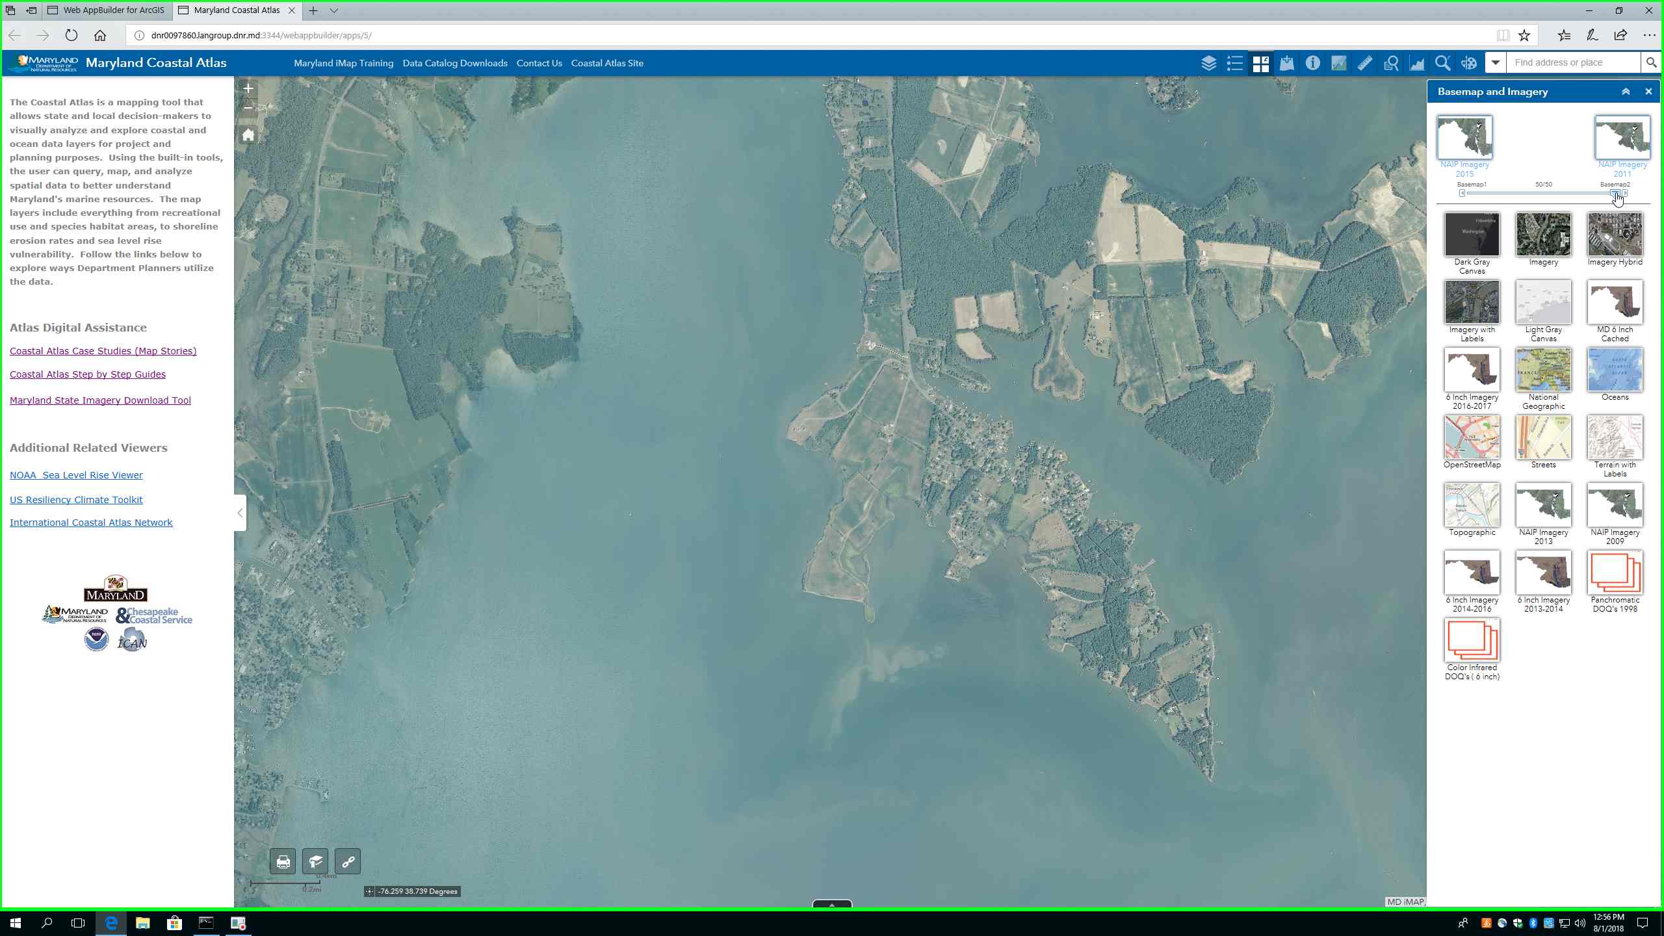The image size is (1664, 936).
Task: Zoom in with the plus button
Action: coord(248,88)
